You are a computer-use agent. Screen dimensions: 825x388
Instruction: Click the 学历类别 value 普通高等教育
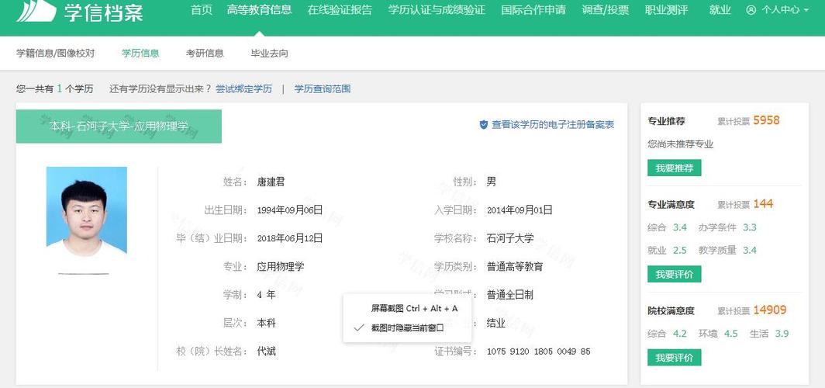click(x=515, y=266)
